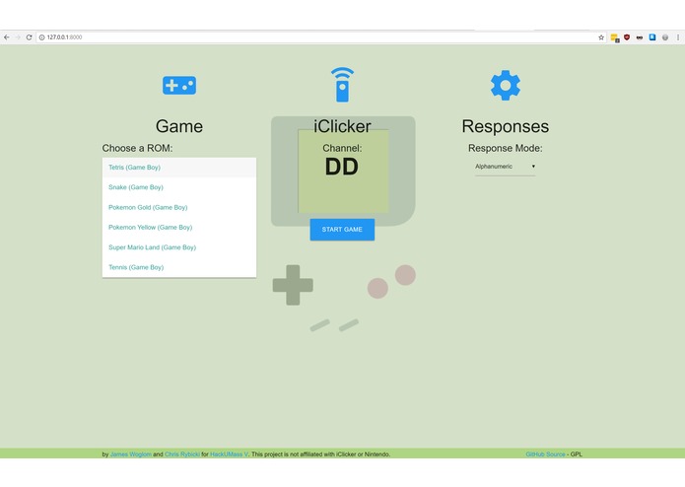The width and height of the screenshot is (685, 487).
Task: Pick Super Mario Land (Game Boy) ROM
Action: [179, 247]
